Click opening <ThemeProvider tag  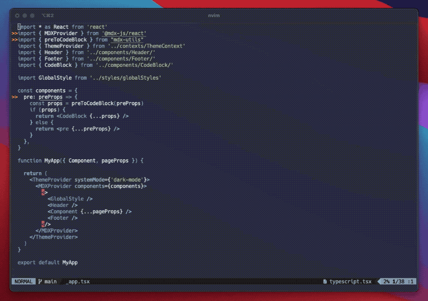pos(50,180)
